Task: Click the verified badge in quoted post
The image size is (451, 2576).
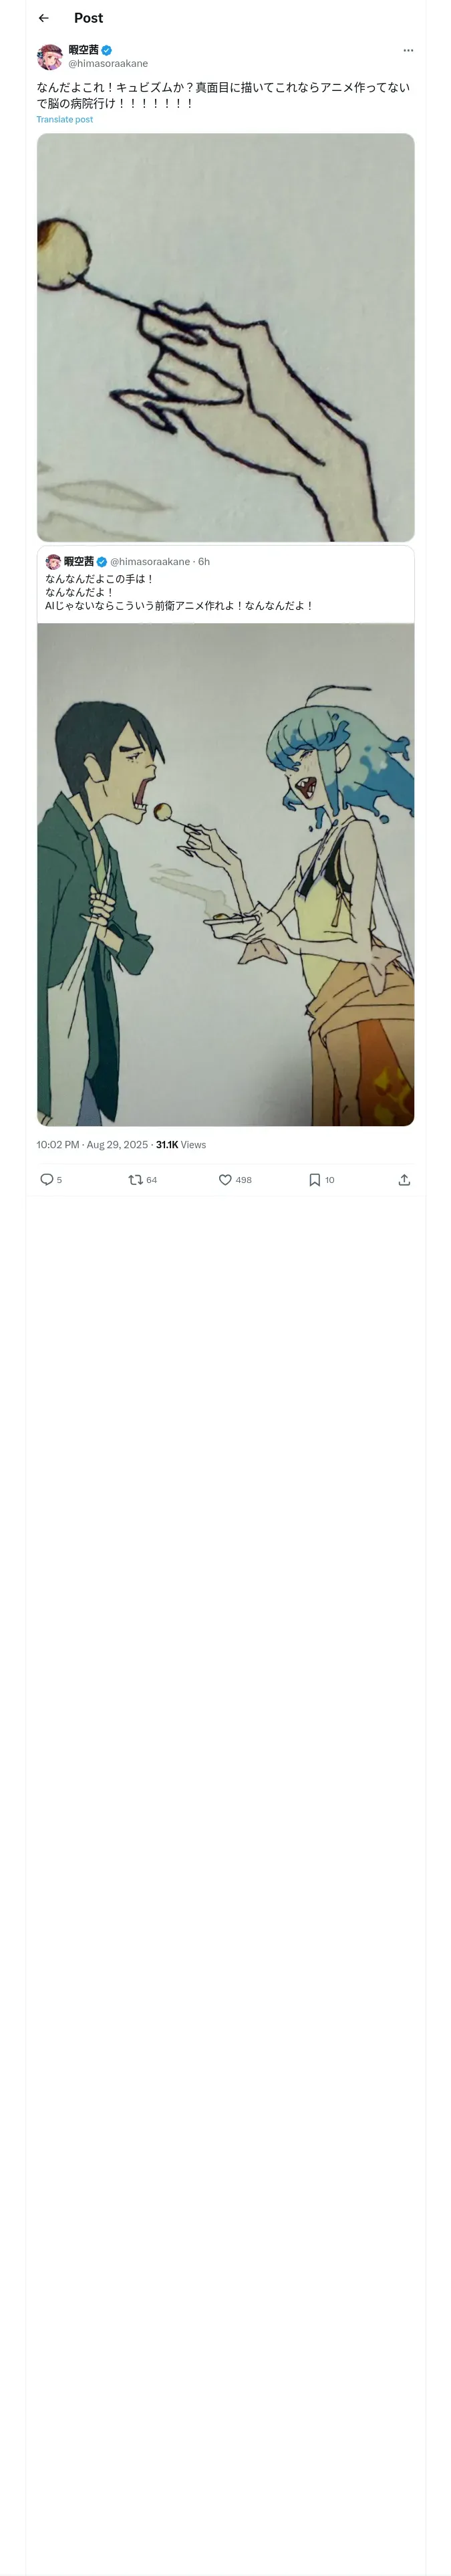Action: (x=102, y=562)
